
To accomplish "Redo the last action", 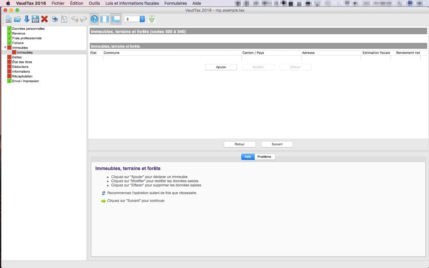I will tap(84, 19).
